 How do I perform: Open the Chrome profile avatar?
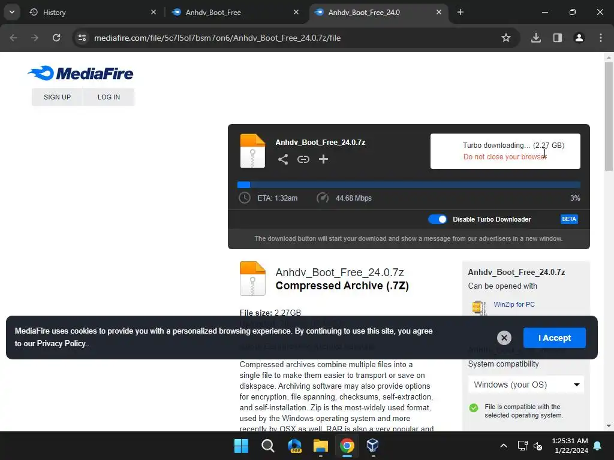tap(579, 38)
